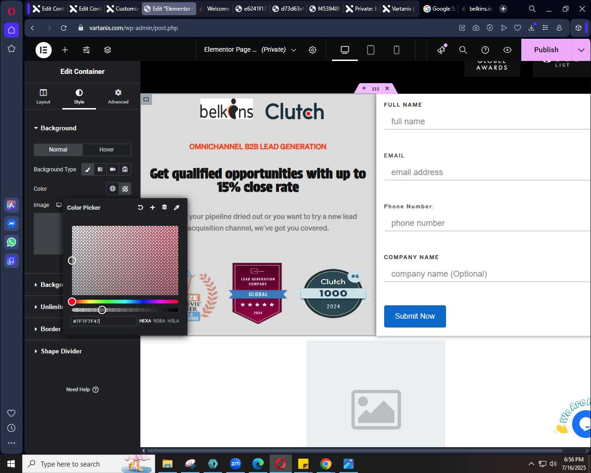The width and height of the screenshot is (591, 473).
Task: Open a new browser tab
Action: pos(503,8)
